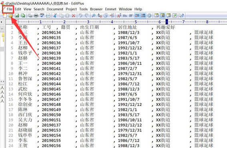227x148 pixels.
Task: Open Preferences with the gear icon
Action: point(149,15)
